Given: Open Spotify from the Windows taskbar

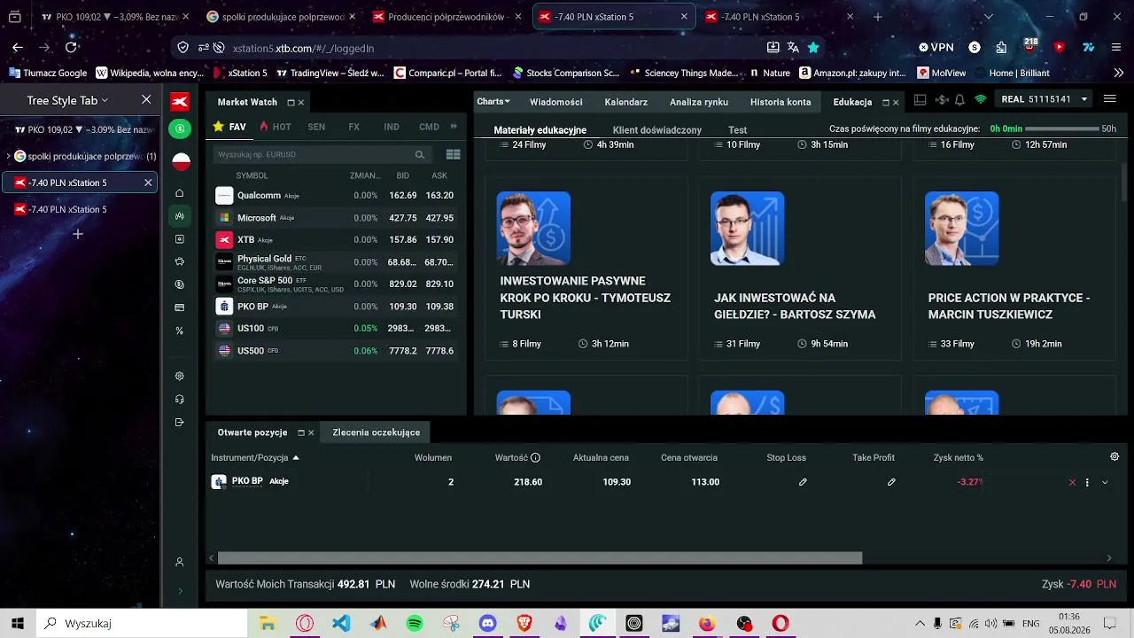Looking at the screenshot, I should click(x=415, y=623).
